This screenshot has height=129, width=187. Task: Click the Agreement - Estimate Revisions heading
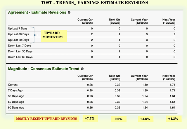point(37,12)
